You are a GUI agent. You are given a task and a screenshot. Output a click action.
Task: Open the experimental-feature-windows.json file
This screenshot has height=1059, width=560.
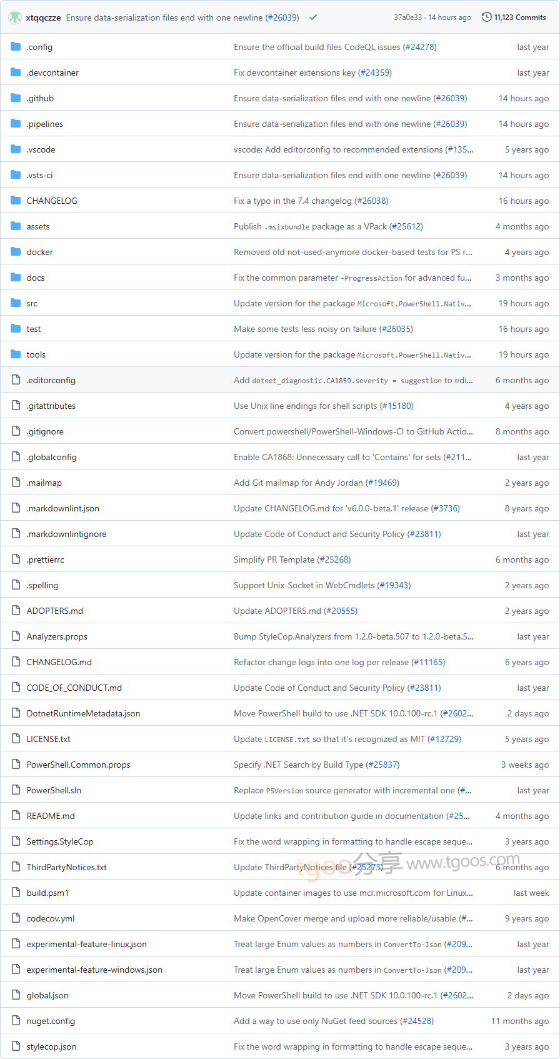point(94,970)
